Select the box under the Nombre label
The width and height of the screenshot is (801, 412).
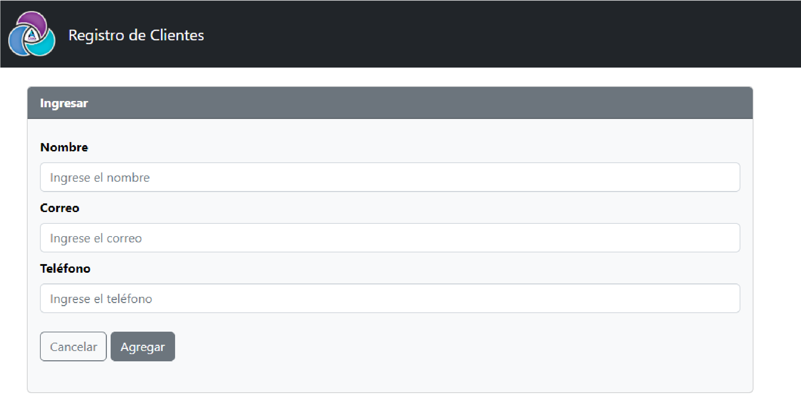390,177
